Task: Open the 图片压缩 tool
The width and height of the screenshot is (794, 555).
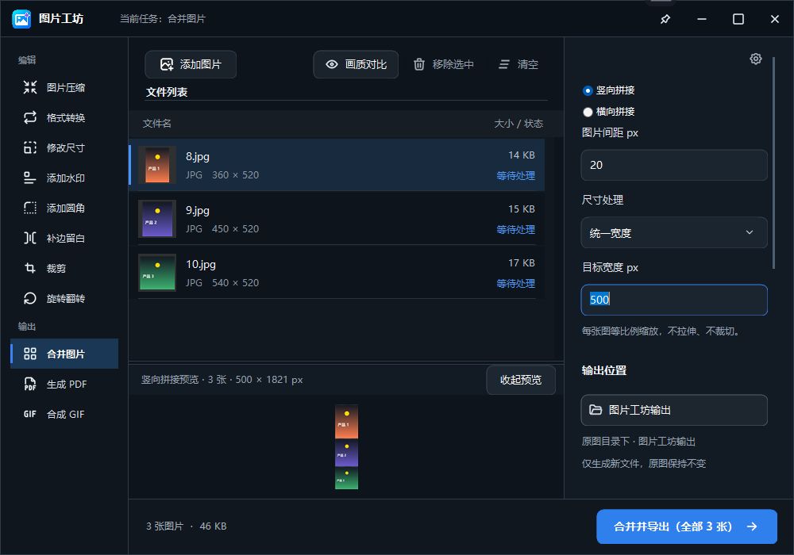Action: (64, 87)
